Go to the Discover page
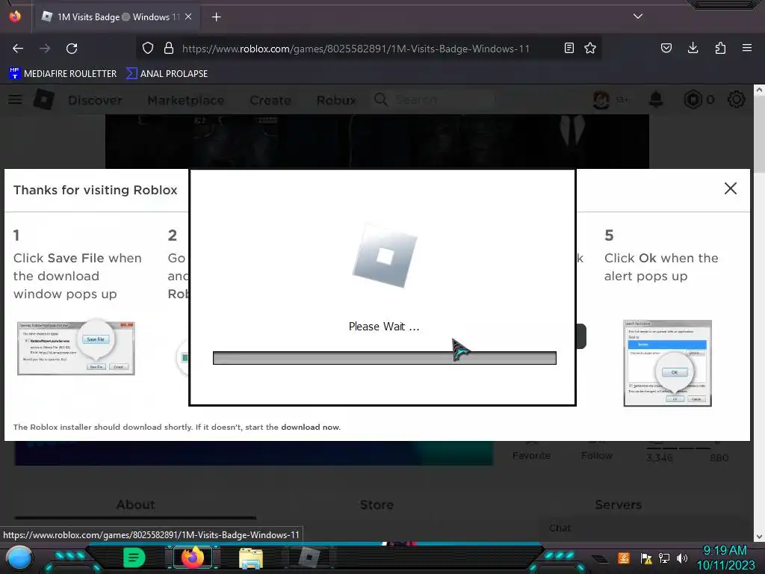 pos(95,100)
